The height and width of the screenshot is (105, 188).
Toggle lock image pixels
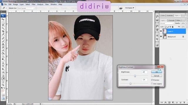(x=168, y=27)
